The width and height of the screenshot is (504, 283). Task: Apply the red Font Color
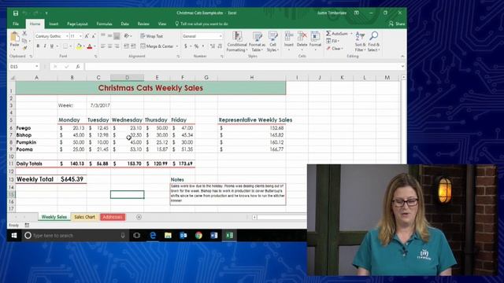coord(90,46)
